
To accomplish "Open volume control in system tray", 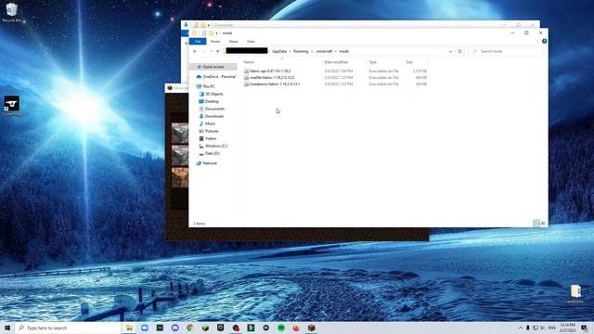I will 542,328.
